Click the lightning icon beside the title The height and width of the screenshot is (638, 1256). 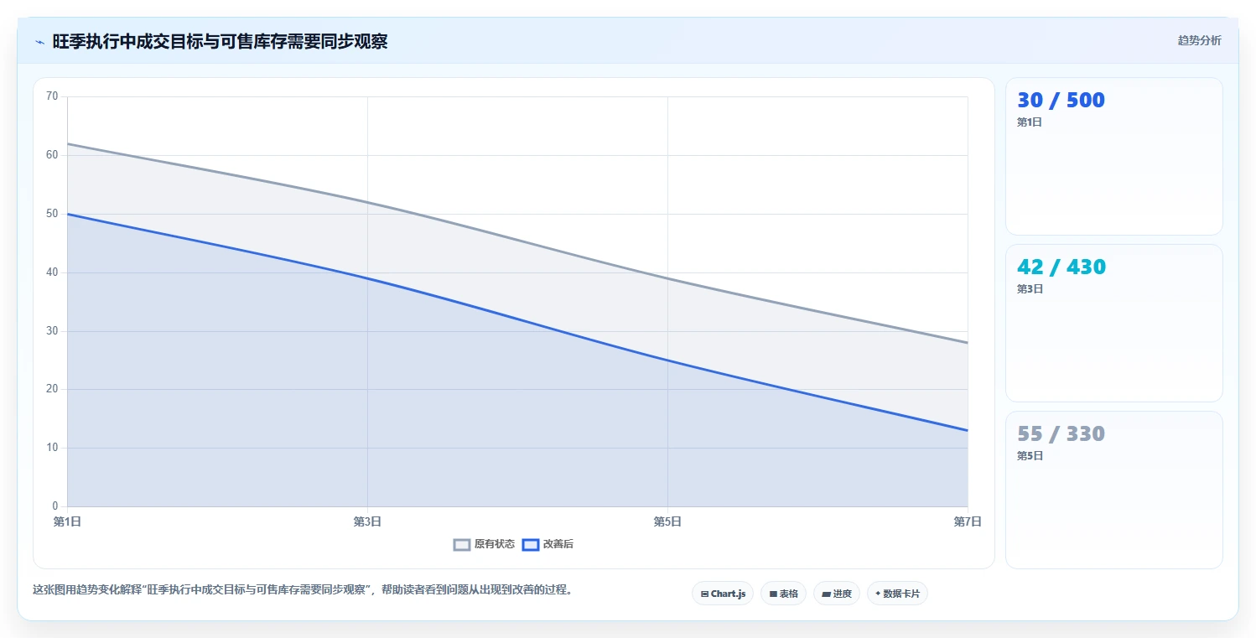click(39, 42)
